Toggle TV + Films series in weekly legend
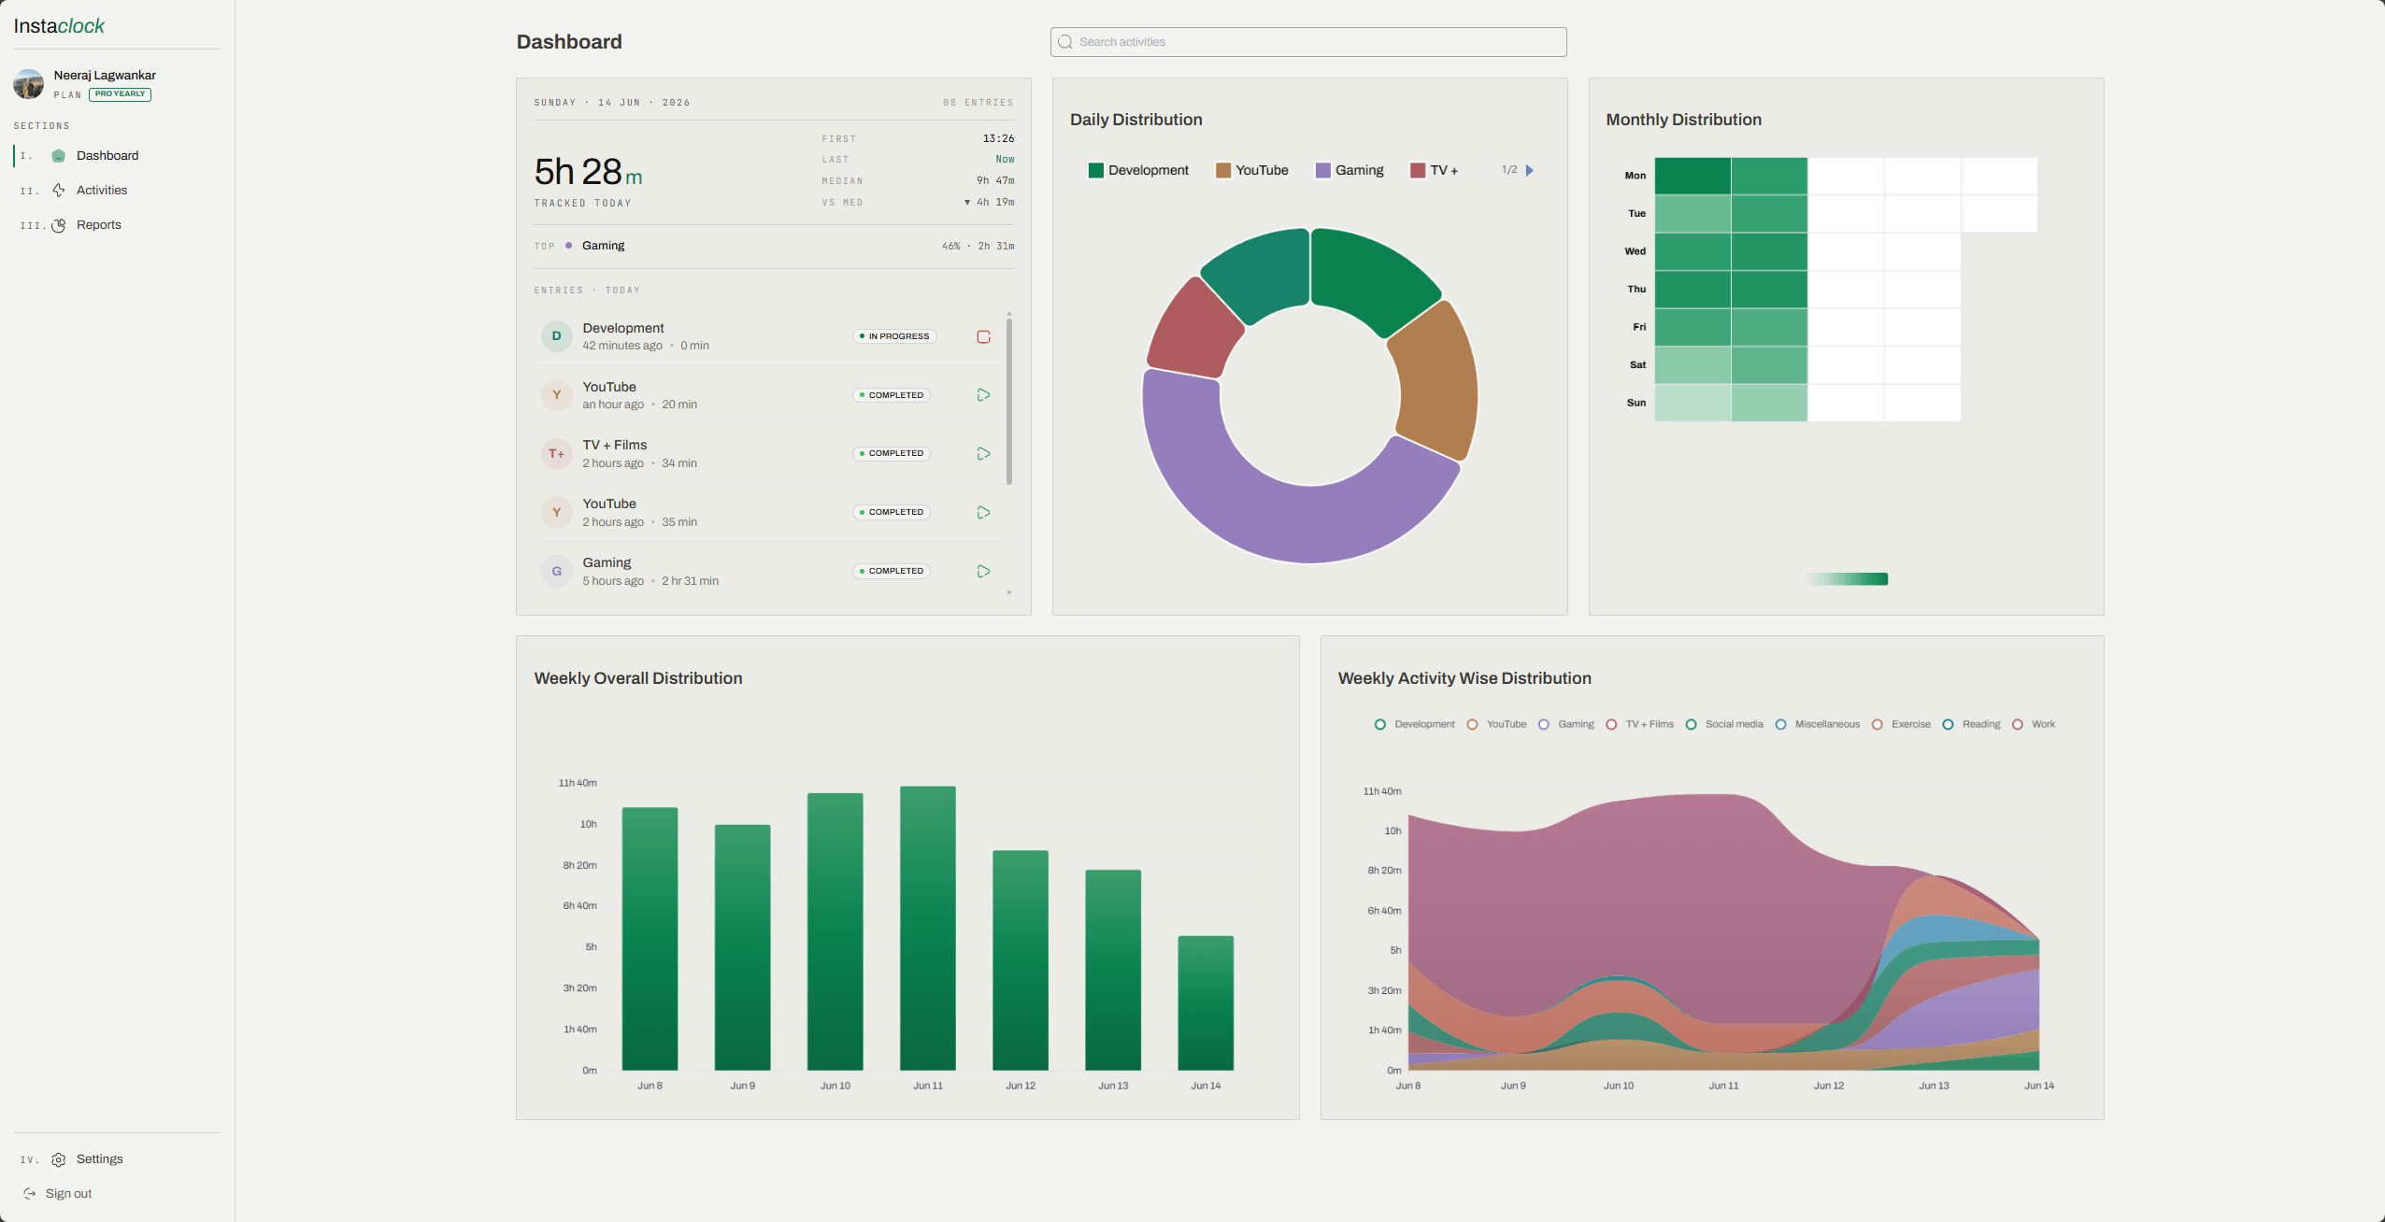The height and width of the screenshot is (1222, 2385). (1639, 724)
